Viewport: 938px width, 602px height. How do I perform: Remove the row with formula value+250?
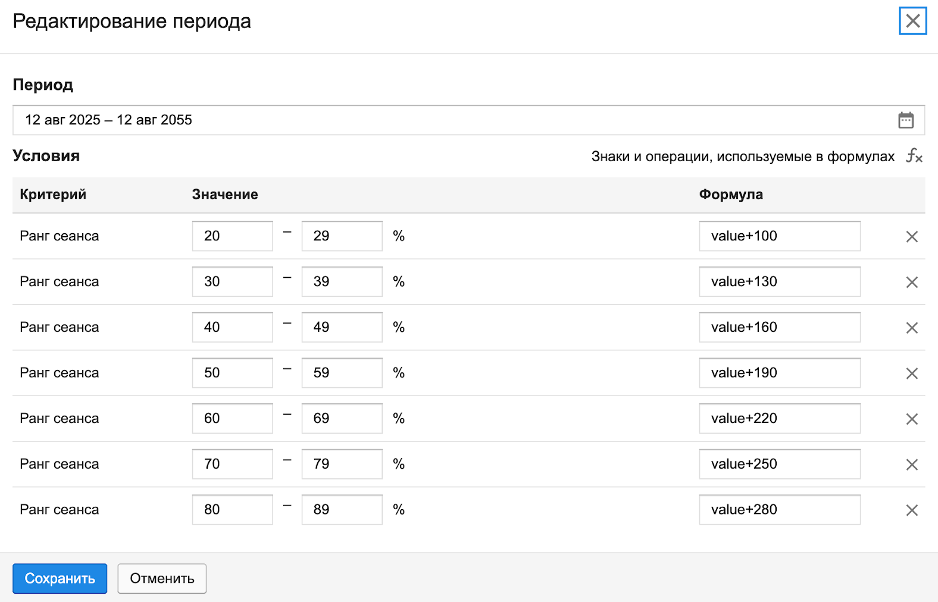click(x=911, y=465)
